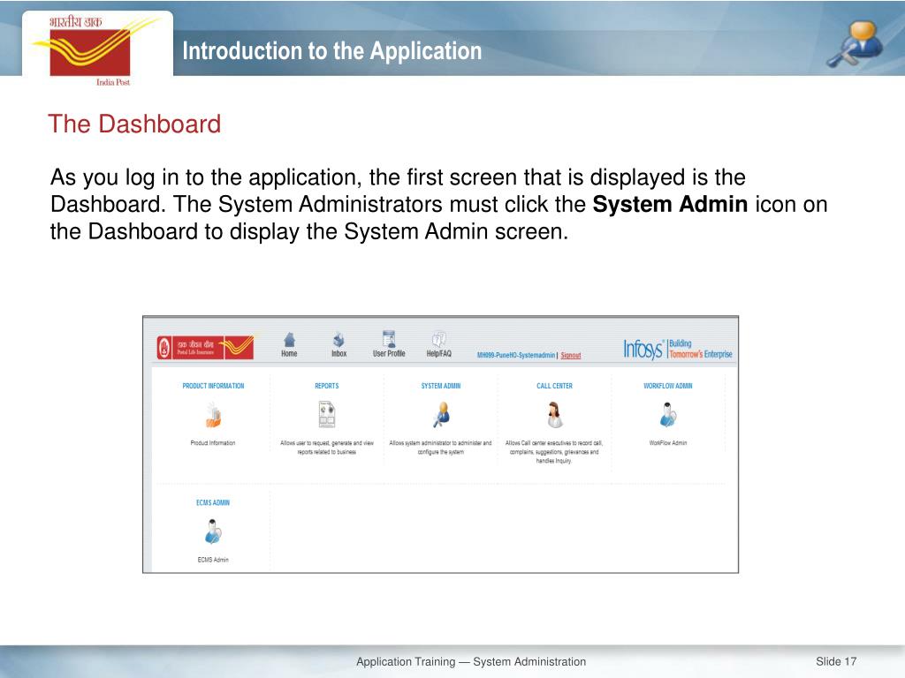Click the 'Slide 17' footer text

pyautogui.click(x=836, y=662)
